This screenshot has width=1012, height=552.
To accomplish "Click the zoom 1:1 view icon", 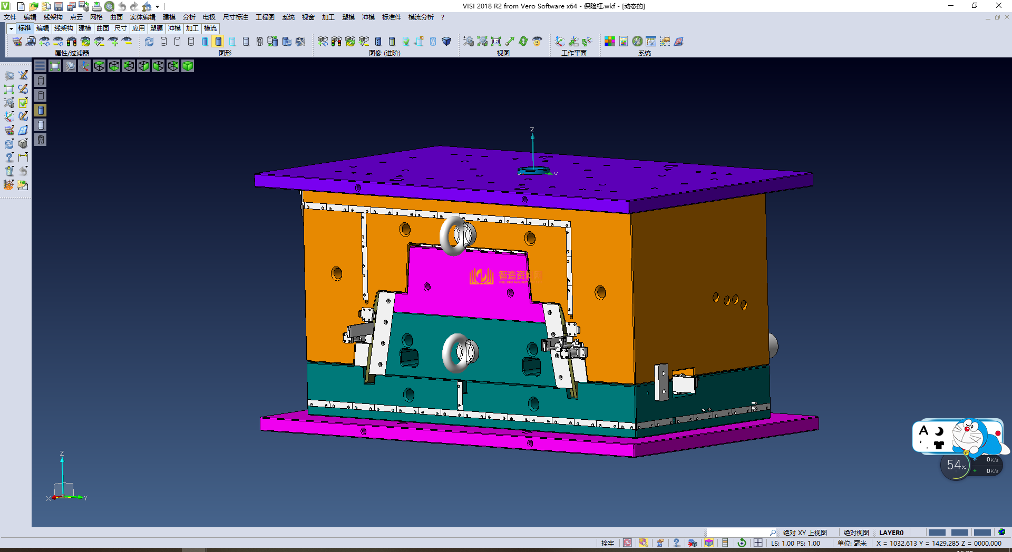I will tap(496, 41).
